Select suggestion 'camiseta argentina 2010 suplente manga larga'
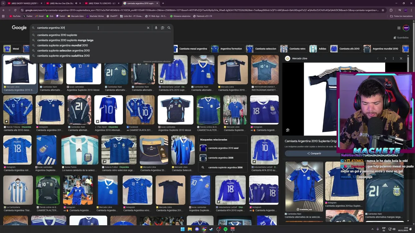The image size is (415, 233). 101,40
